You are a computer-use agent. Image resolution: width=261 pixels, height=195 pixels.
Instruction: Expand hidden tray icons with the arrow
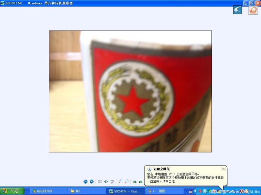coord(195,191)
